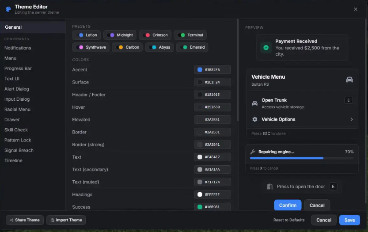This screenshot has width=368, height=232.
Task: Click the preview Confirm button
Action: [x=288, y=205]
